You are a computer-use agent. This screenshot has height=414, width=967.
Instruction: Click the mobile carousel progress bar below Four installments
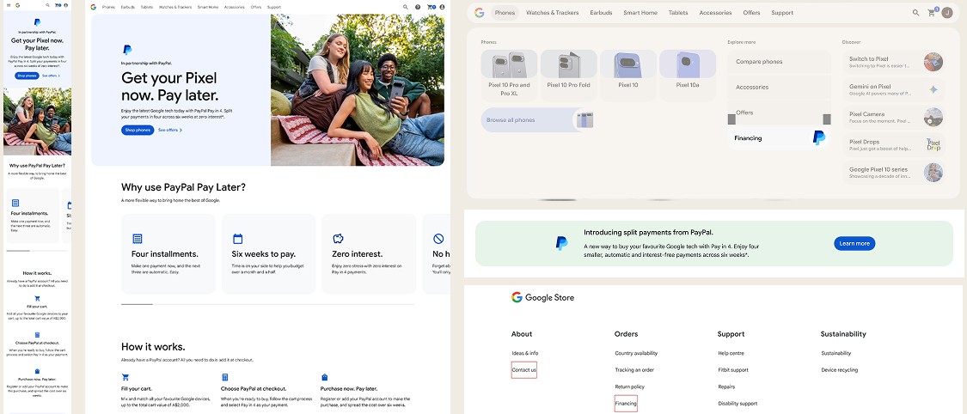[x=37, y=251]
